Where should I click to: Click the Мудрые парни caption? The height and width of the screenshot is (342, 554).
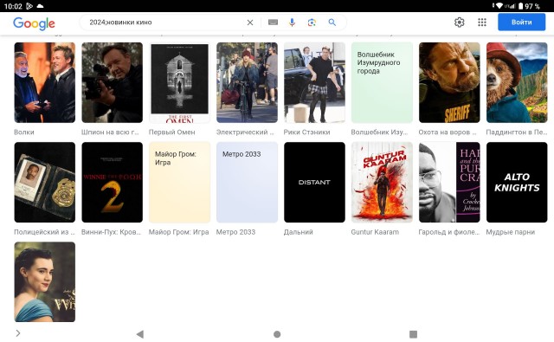[510, 232]
